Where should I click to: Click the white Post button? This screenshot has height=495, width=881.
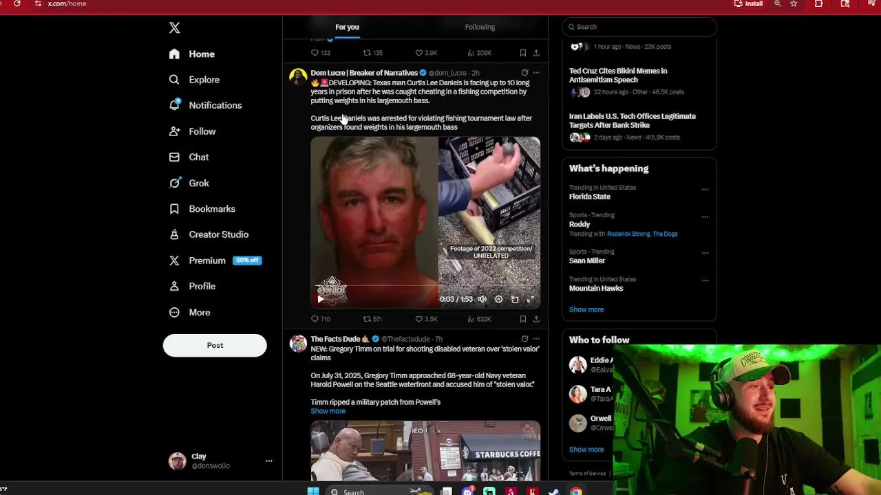215,345
